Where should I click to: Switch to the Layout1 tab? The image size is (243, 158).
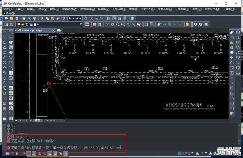[50, 120]
